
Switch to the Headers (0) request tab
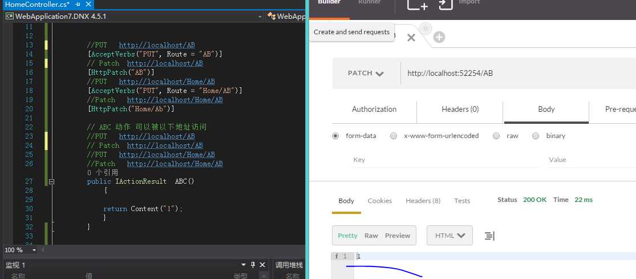click(460, 110)
